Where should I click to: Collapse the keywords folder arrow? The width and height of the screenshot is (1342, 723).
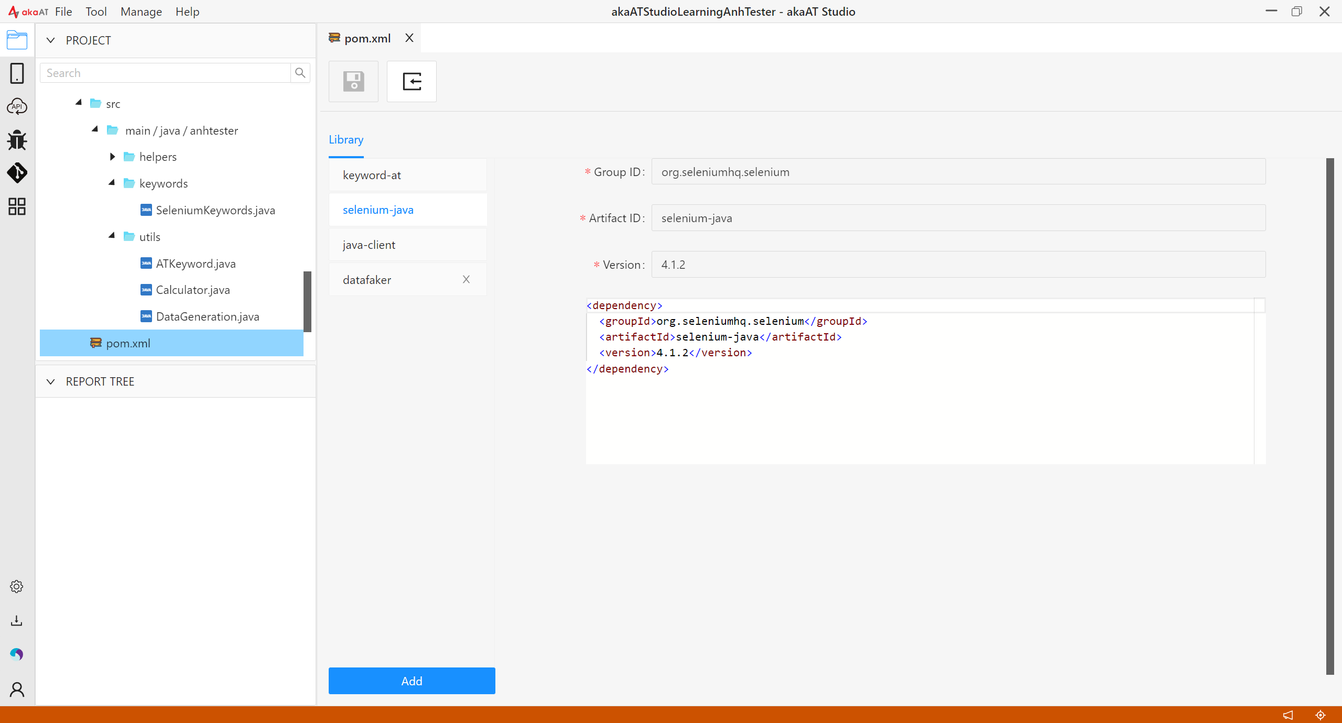(112, 183)
